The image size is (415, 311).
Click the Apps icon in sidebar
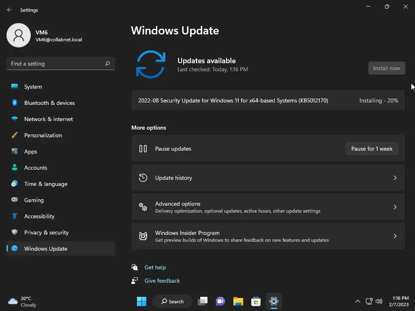15,151
